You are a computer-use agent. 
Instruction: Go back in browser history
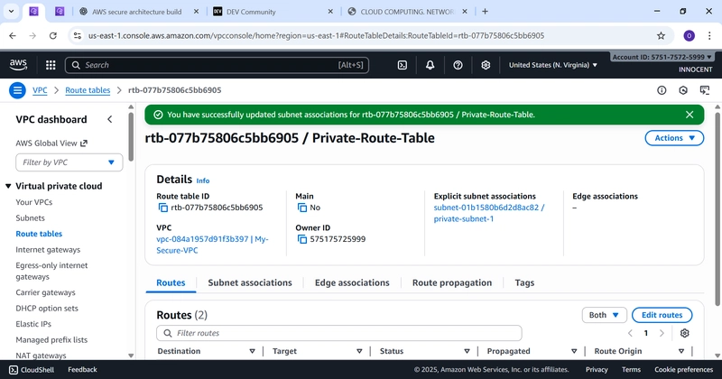pyautogui.click(x=13, y=35)
